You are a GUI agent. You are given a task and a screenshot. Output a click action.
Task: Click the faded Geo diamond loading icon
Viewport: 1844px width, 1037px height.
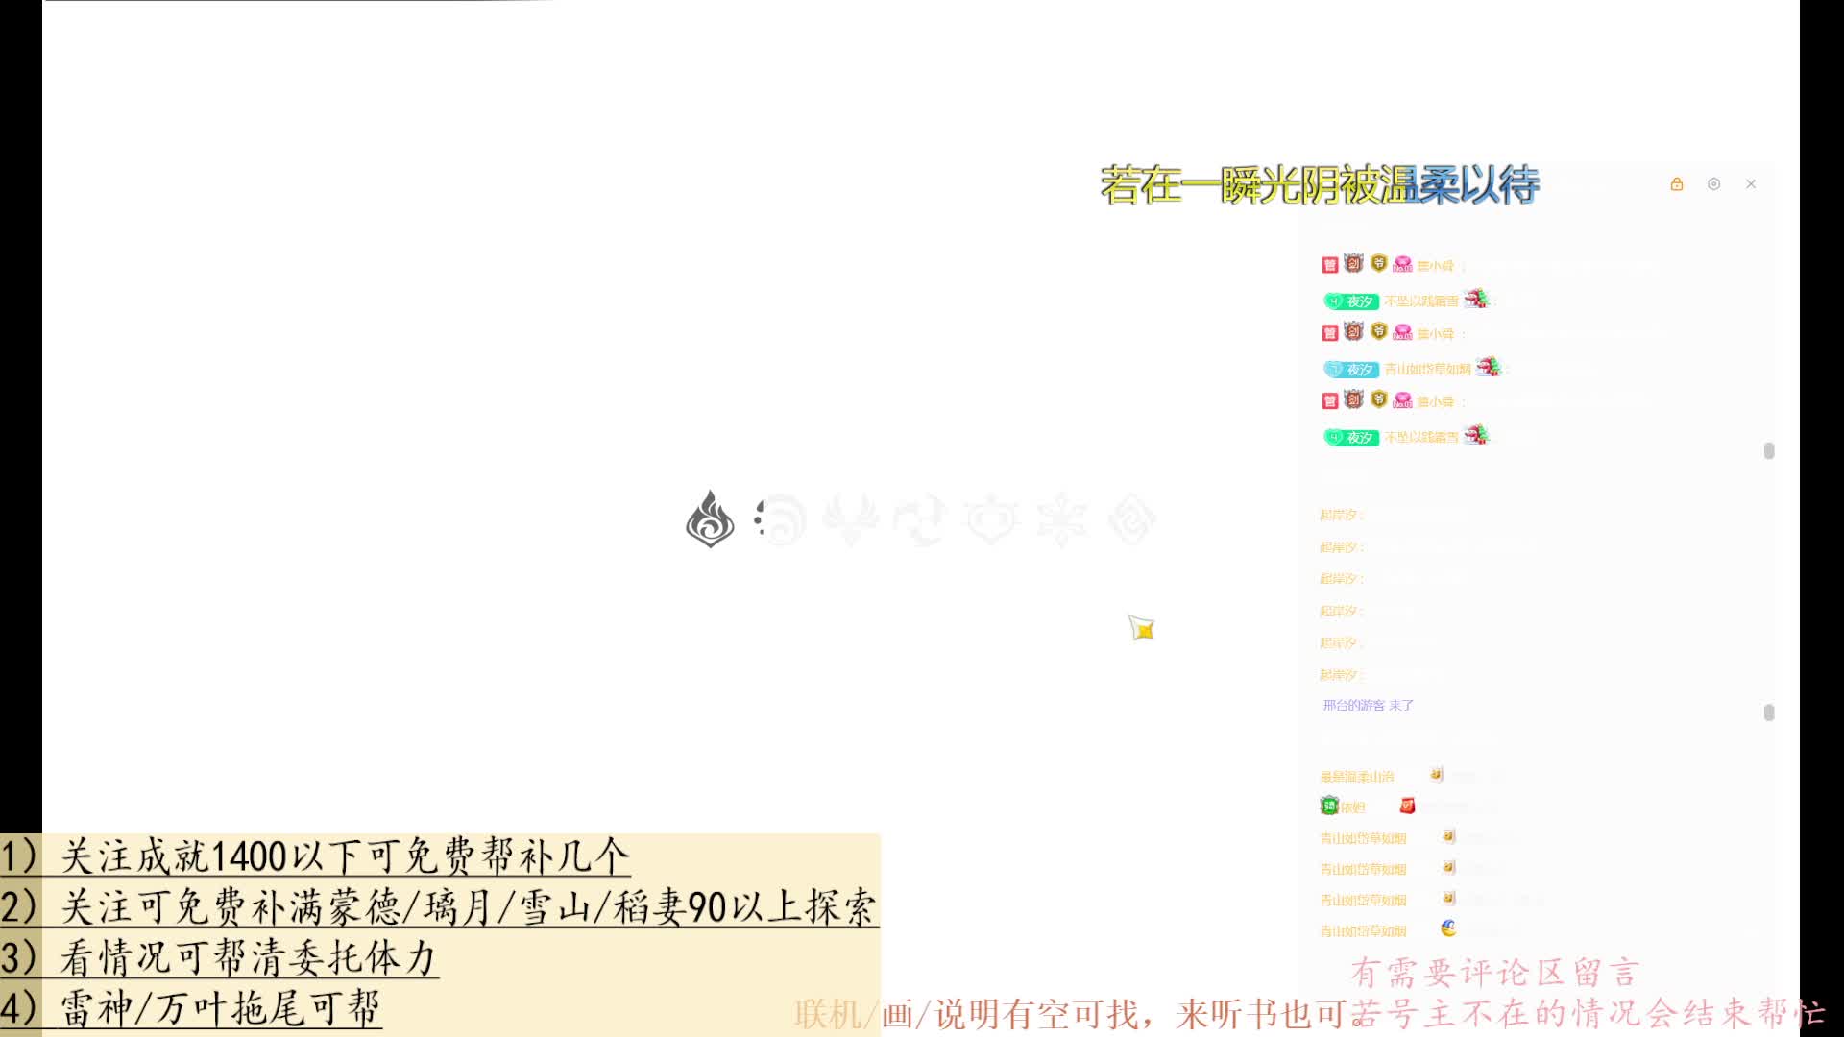coord(1132,519)
